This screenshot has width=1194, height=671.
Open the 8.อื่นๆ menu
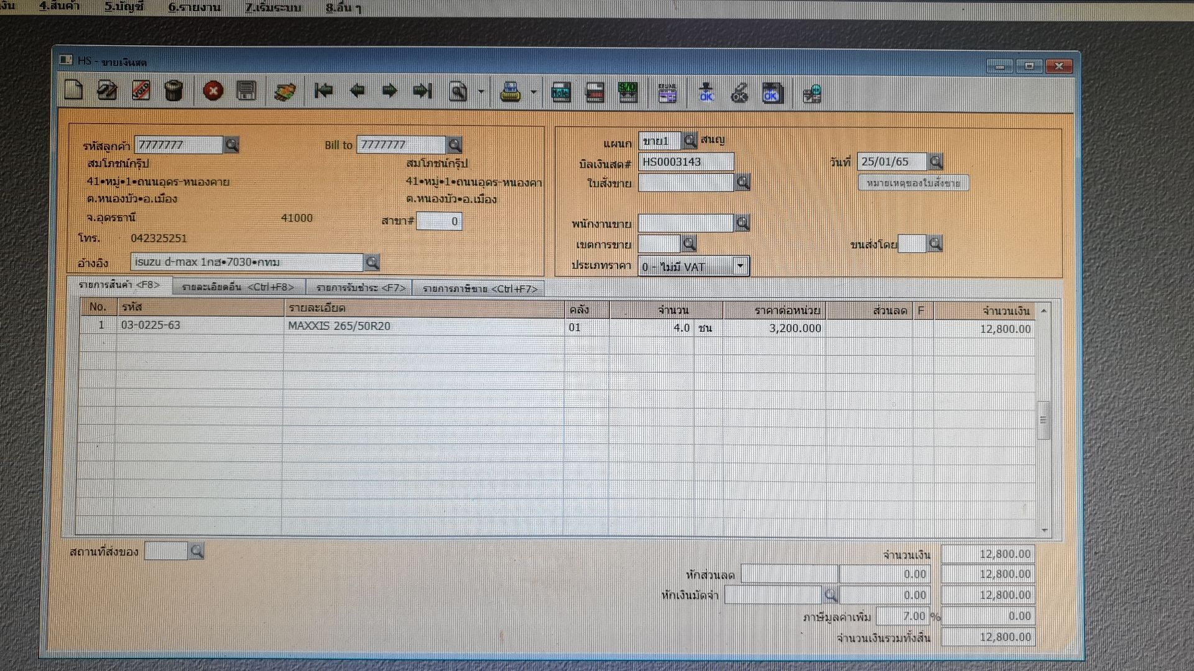click(343, 8)
